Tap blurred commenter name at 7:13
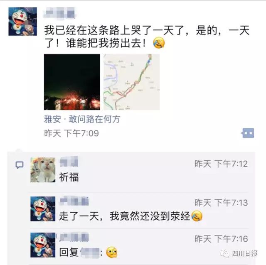266x265 pixels. coord(74,201)
